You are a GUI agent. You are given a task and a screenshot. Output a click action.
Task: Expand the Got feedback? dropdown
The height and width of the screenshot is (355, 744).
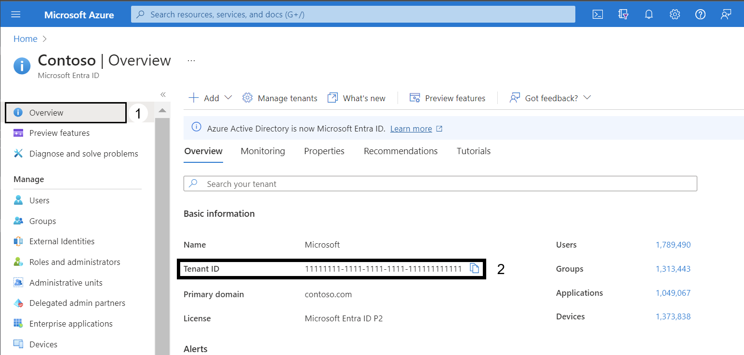[x=550, y=98]
